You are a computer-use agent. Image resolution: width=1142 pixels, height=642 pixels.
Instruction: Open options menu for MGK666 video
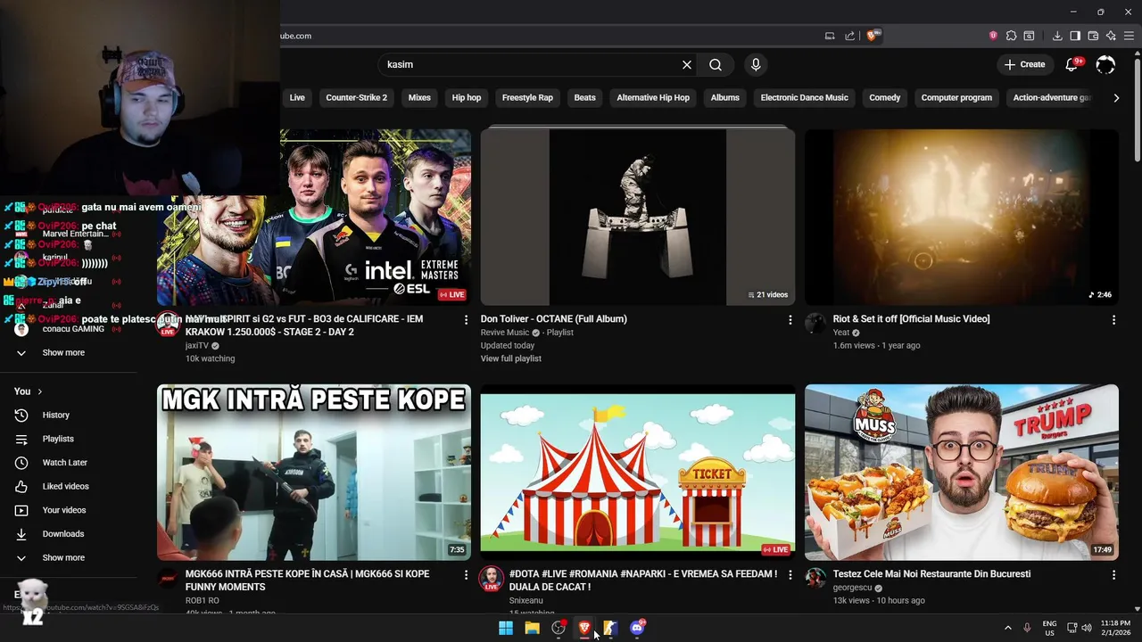(x=466, y=575)
